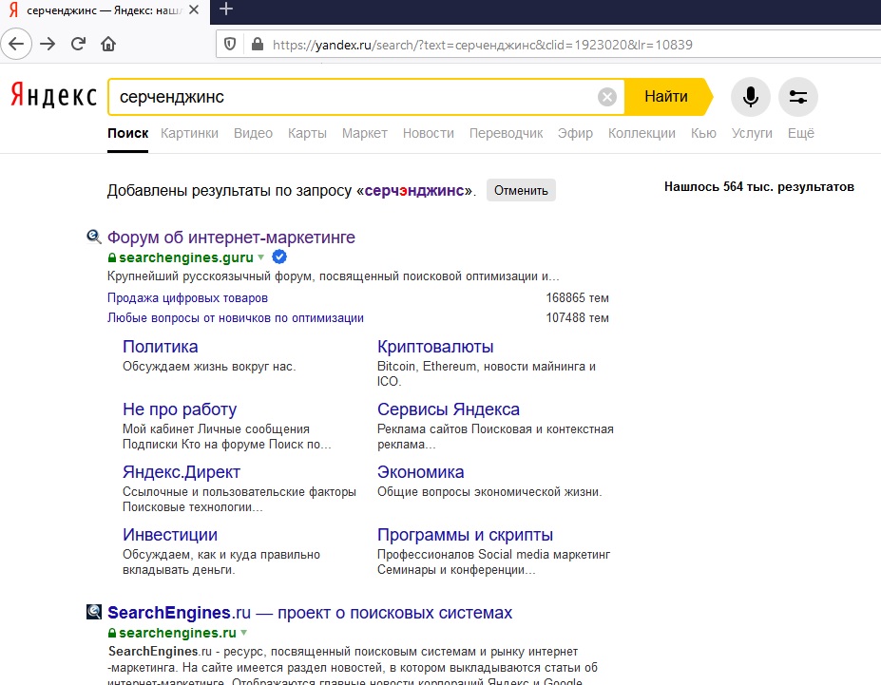Click the 107488 тем count
Image resolution: width=881 pixels, height=685 pixels.
click(x=577, y=317)
